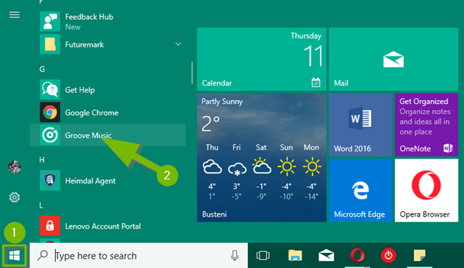This screenshot has height=268, width=464.
Task: Open Task View on the taskbar
Action: (263, 255)
